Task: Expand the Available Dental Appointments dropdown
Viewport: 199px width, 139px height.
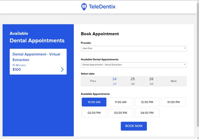Action: [x=134, y=65]
